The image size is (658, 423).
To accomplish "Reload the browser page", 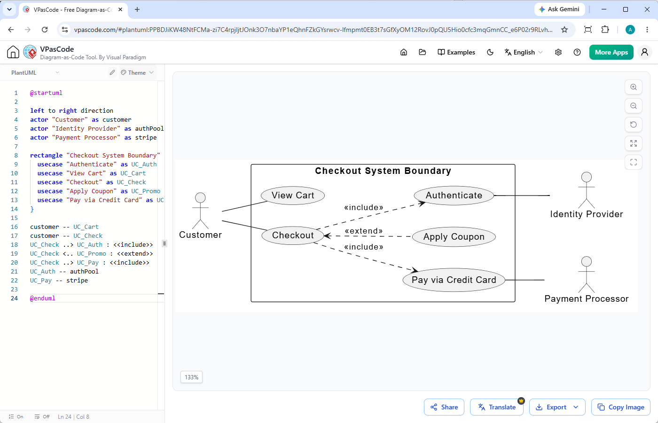I will tap(45, 30).
